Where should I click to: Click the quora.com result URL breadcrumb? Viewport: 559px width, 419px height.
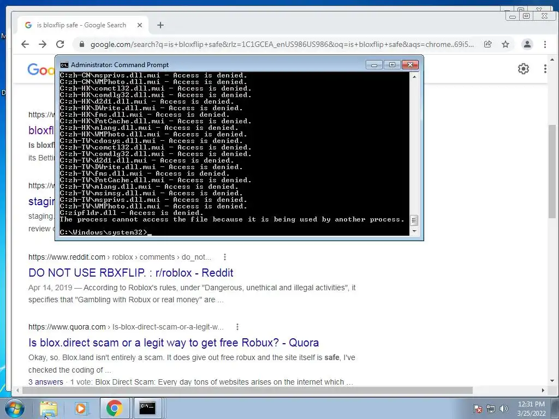(x=126, y=327)
